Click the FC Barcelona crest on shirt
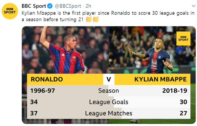The image size is (197, 126). [x=74, y=58]
